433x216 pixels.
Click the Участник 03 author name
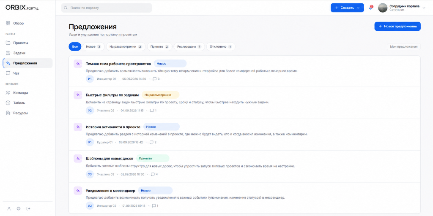coord(105,174)
